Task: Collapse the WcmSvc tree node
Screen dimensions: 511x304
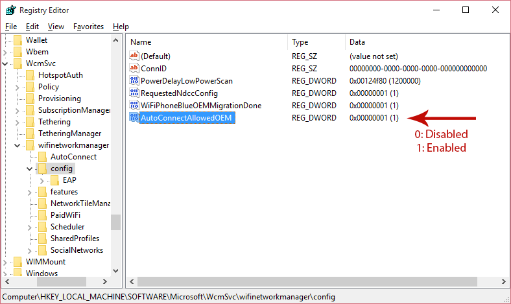Action: click(6, 64)
